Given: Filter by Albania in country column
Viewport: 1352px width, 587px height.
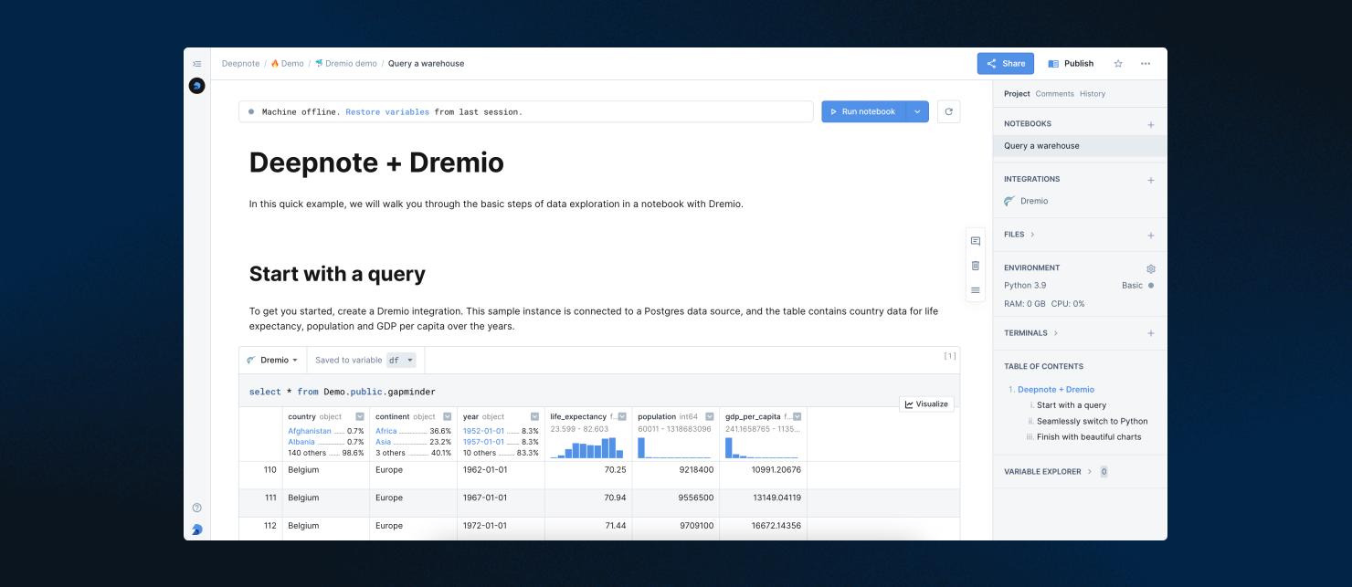Looking at the screenshot, I should pos(302,442).
